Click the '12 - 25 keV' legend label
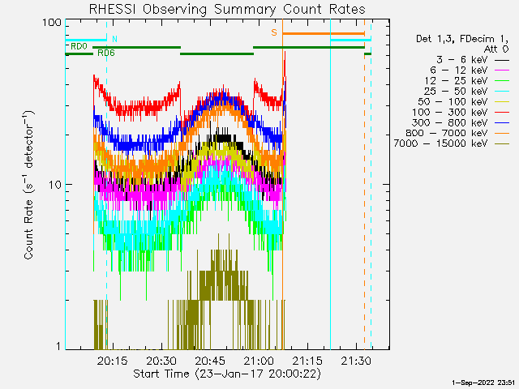 tap(456, 81)
